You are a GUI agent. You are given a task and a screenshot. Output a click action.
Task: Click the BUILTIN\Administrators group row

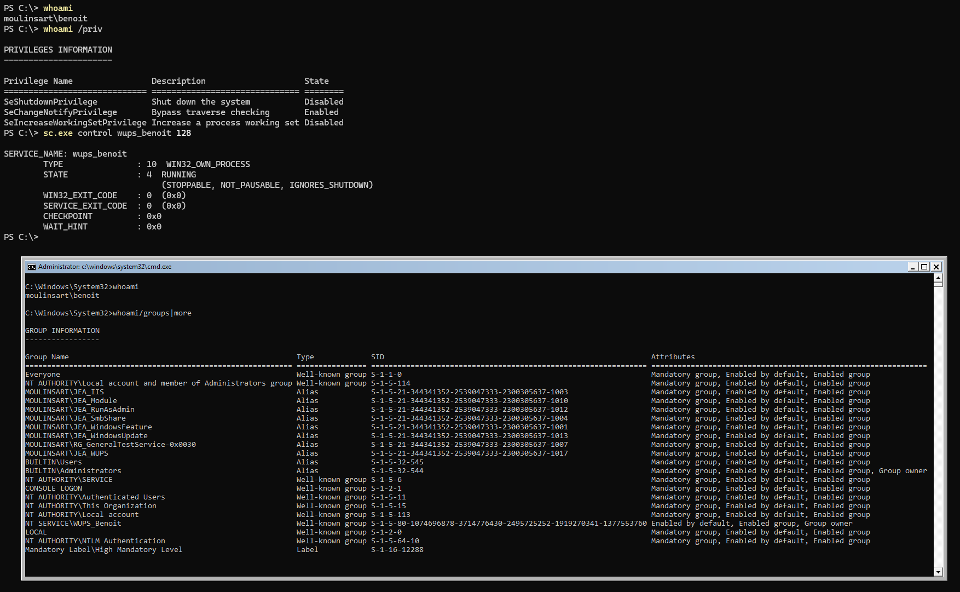pos(476,471)
